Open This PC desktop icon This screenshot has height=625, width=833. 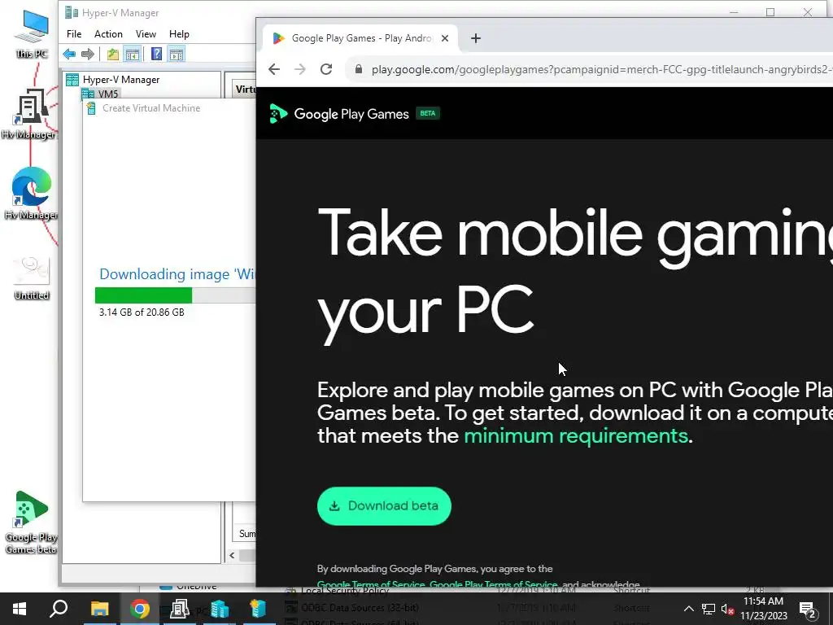[32, 33]
